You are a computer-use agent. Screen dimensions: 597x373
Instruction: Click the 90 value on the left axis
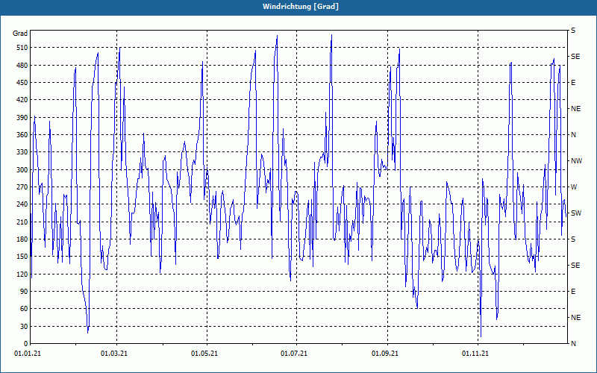[24, 291]
